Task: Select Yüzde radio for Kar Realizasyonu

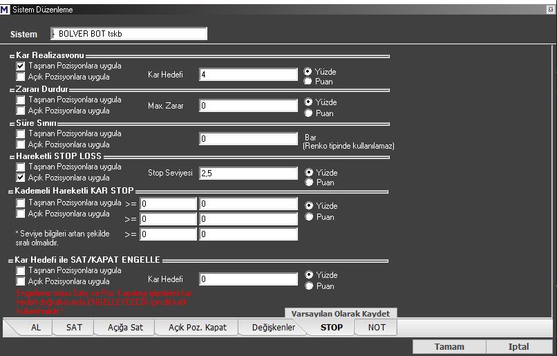Action: (x=308, y=71)
